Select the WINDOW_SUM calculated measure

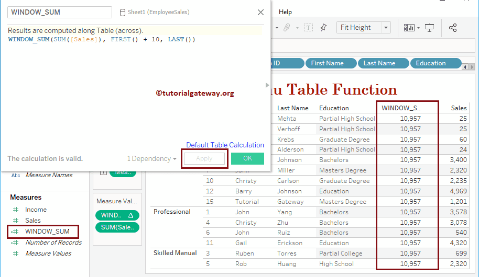pos(47,232)
